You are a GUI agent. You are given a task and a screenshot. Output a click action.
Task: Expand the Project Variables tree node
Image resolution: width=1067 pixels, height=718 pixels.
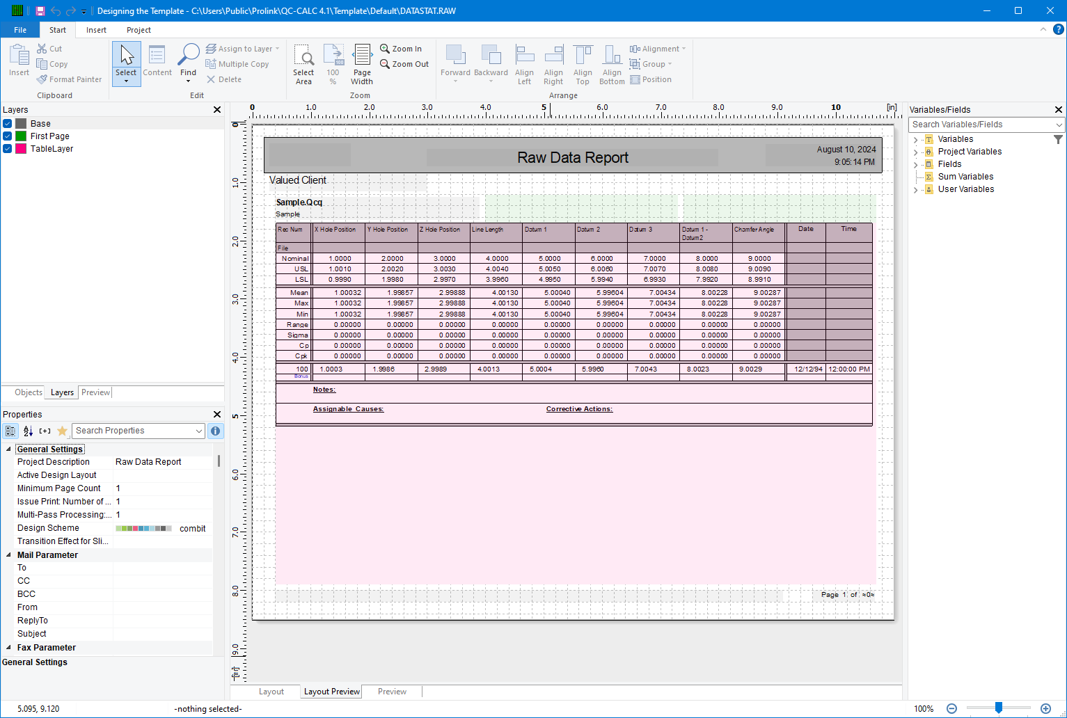(915, 151)
